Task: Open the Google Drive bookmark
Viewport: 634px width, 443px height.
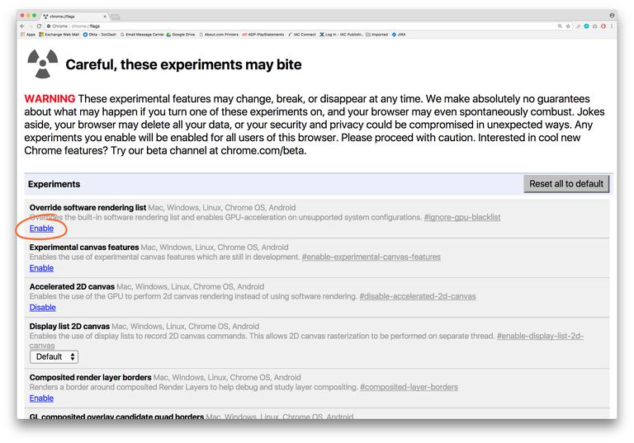Action: (x=181, y=35)
